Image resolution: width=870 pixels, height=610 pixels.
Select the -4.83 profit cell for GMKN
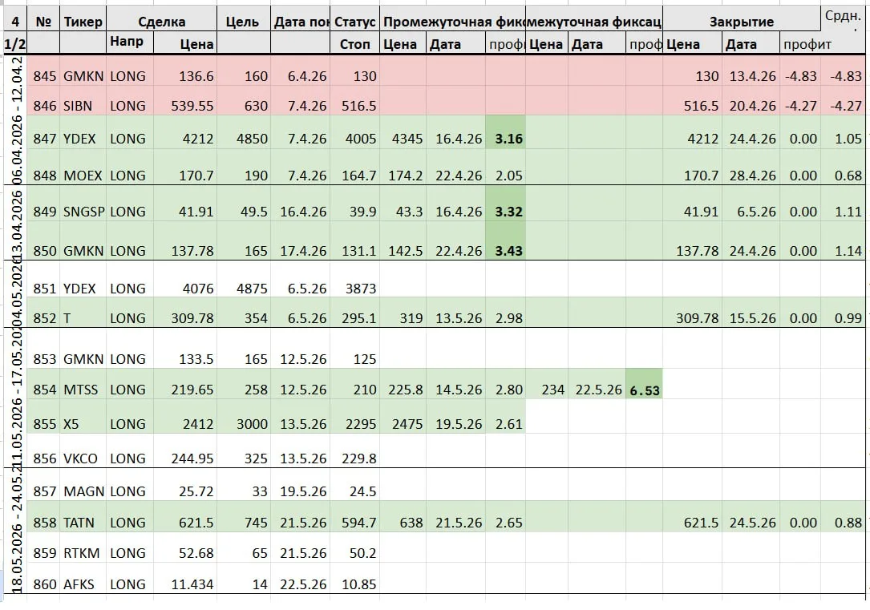point(801,76)
